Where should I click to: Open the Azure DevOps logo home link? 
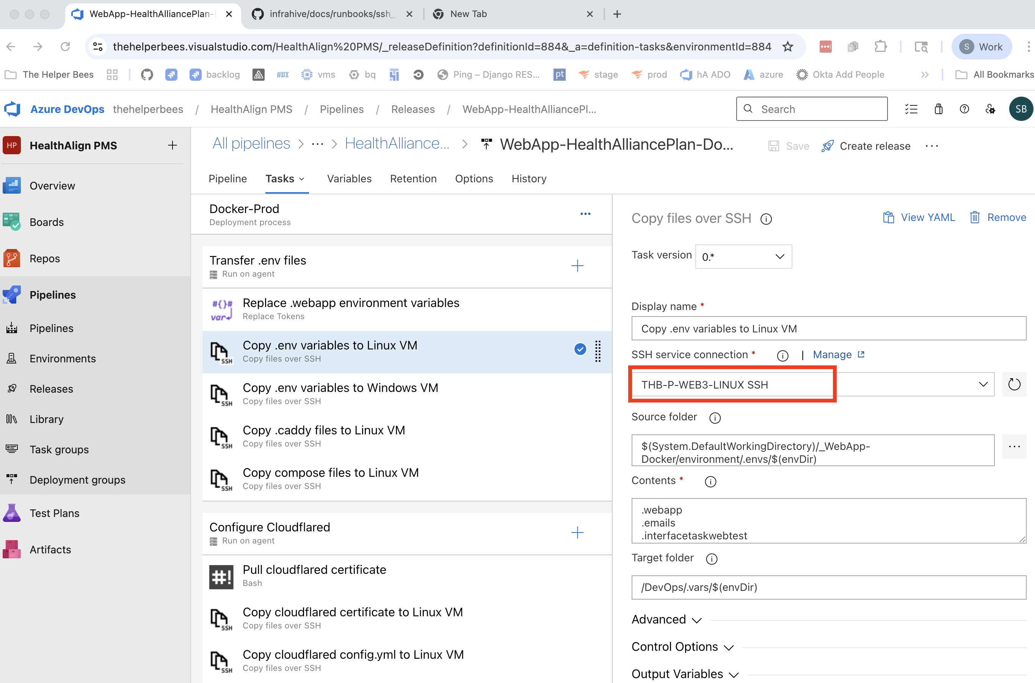[x=12, y=109]
